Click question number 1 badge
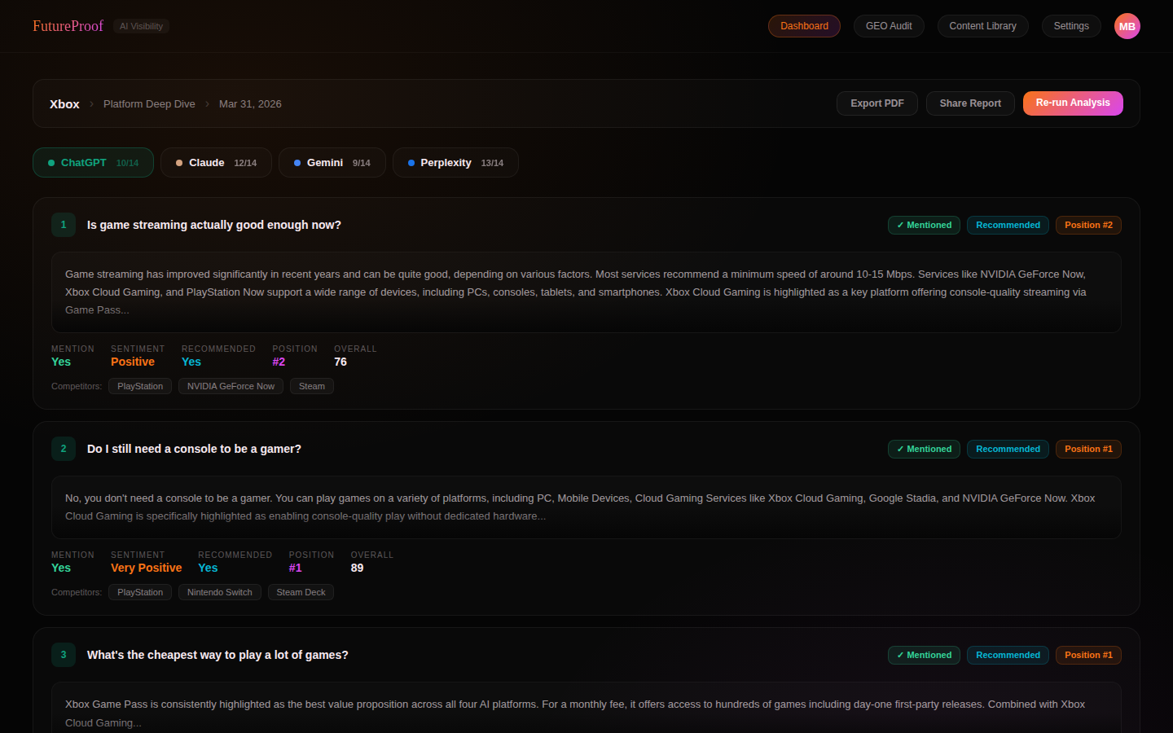The width and height of the screenshot is (1173, 733). pyautogui.click(x=64, y=225)
